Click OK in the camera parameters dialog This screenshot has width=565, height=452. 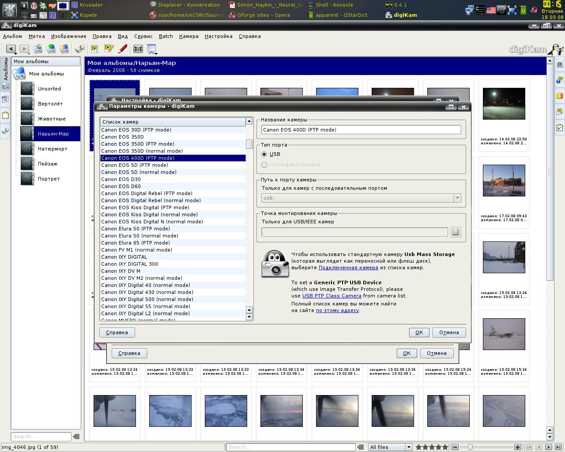[x=419, y=333]
